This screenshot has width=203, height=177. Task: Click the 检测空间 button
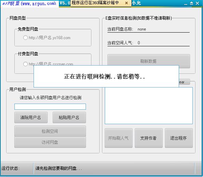(50, 131)
